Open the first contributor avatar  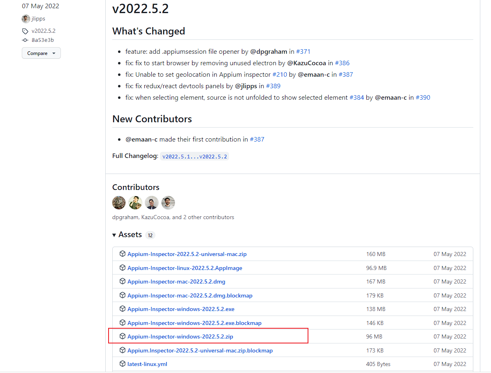click(x=119, y=203)
